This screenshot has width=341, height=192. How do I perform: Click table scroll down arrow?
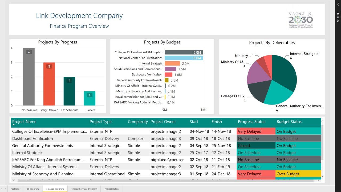323,176
